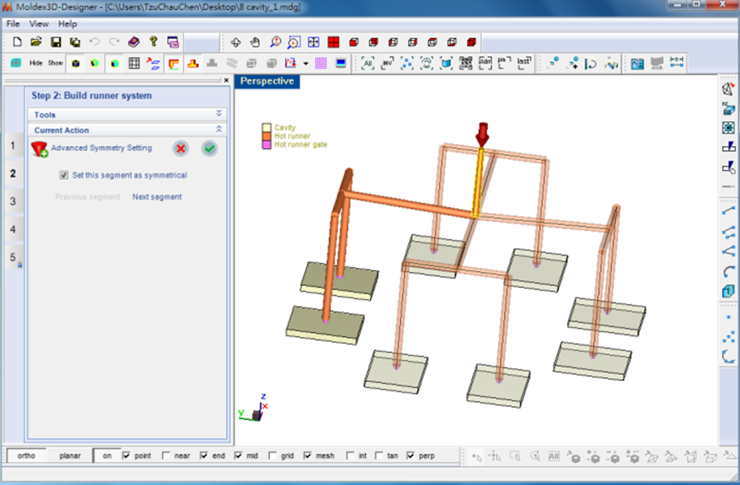Click the select last icon
Image resolution: width=740 pixels, height=485 pixels.
click(524, 63)
